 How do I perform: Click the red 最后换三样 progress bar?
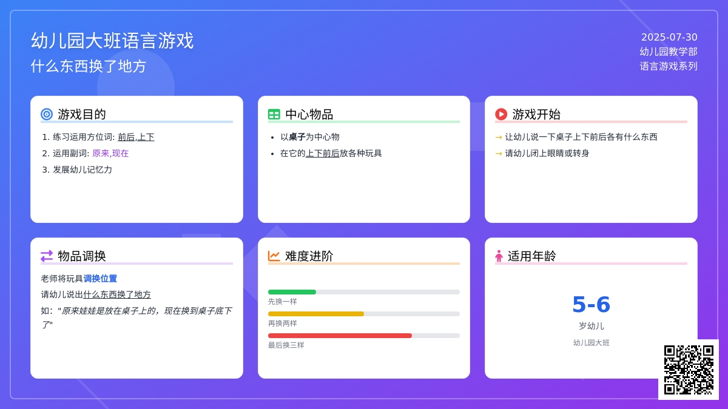(340, 336)
